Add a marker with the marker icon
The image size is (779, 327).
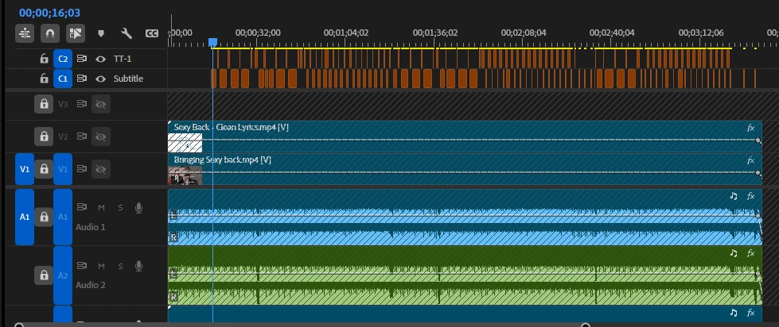point(101,33)
